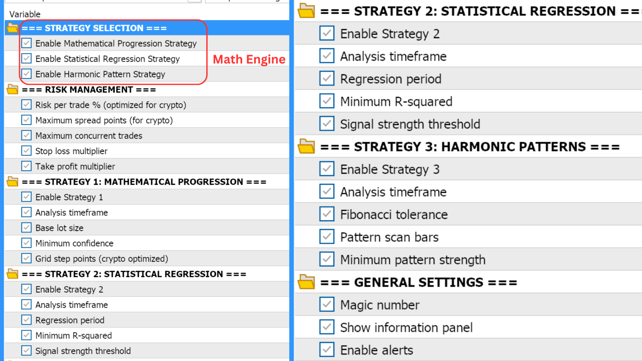642x361 pixels.
Task: Click the right panel Strategy 2 folder icon
Action: coord(306,11)
